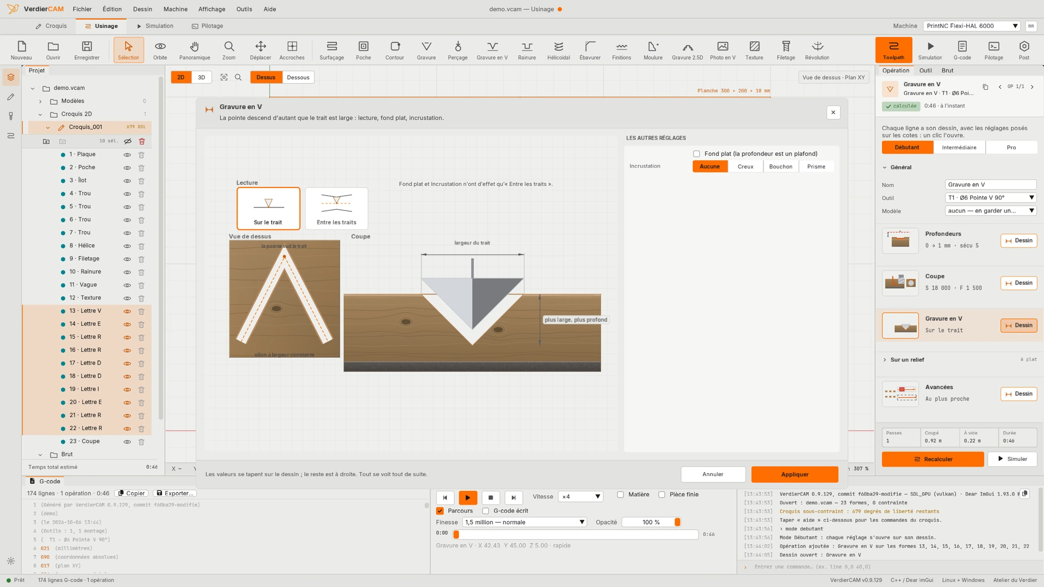Enable Fond plat checkbox
Screen dimensions: 1044x587
(697, 154)
